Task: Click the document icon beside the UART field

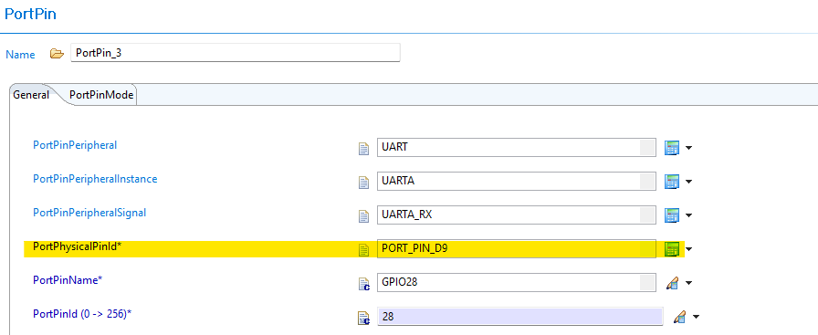Action: coord(363,149)
